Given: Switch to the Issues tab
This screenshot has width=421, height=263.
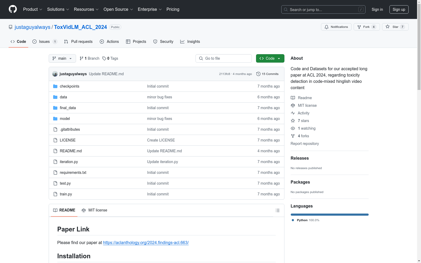Looking at the screenshot, I should coord(45,42).
